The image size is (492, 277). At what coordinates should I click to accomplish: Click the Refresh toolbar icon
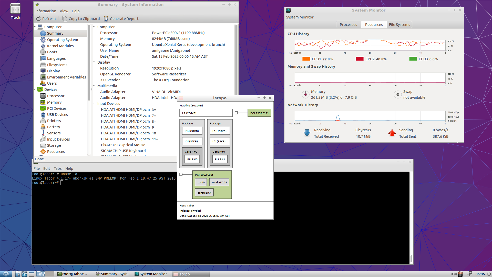(x=38, y=19)
